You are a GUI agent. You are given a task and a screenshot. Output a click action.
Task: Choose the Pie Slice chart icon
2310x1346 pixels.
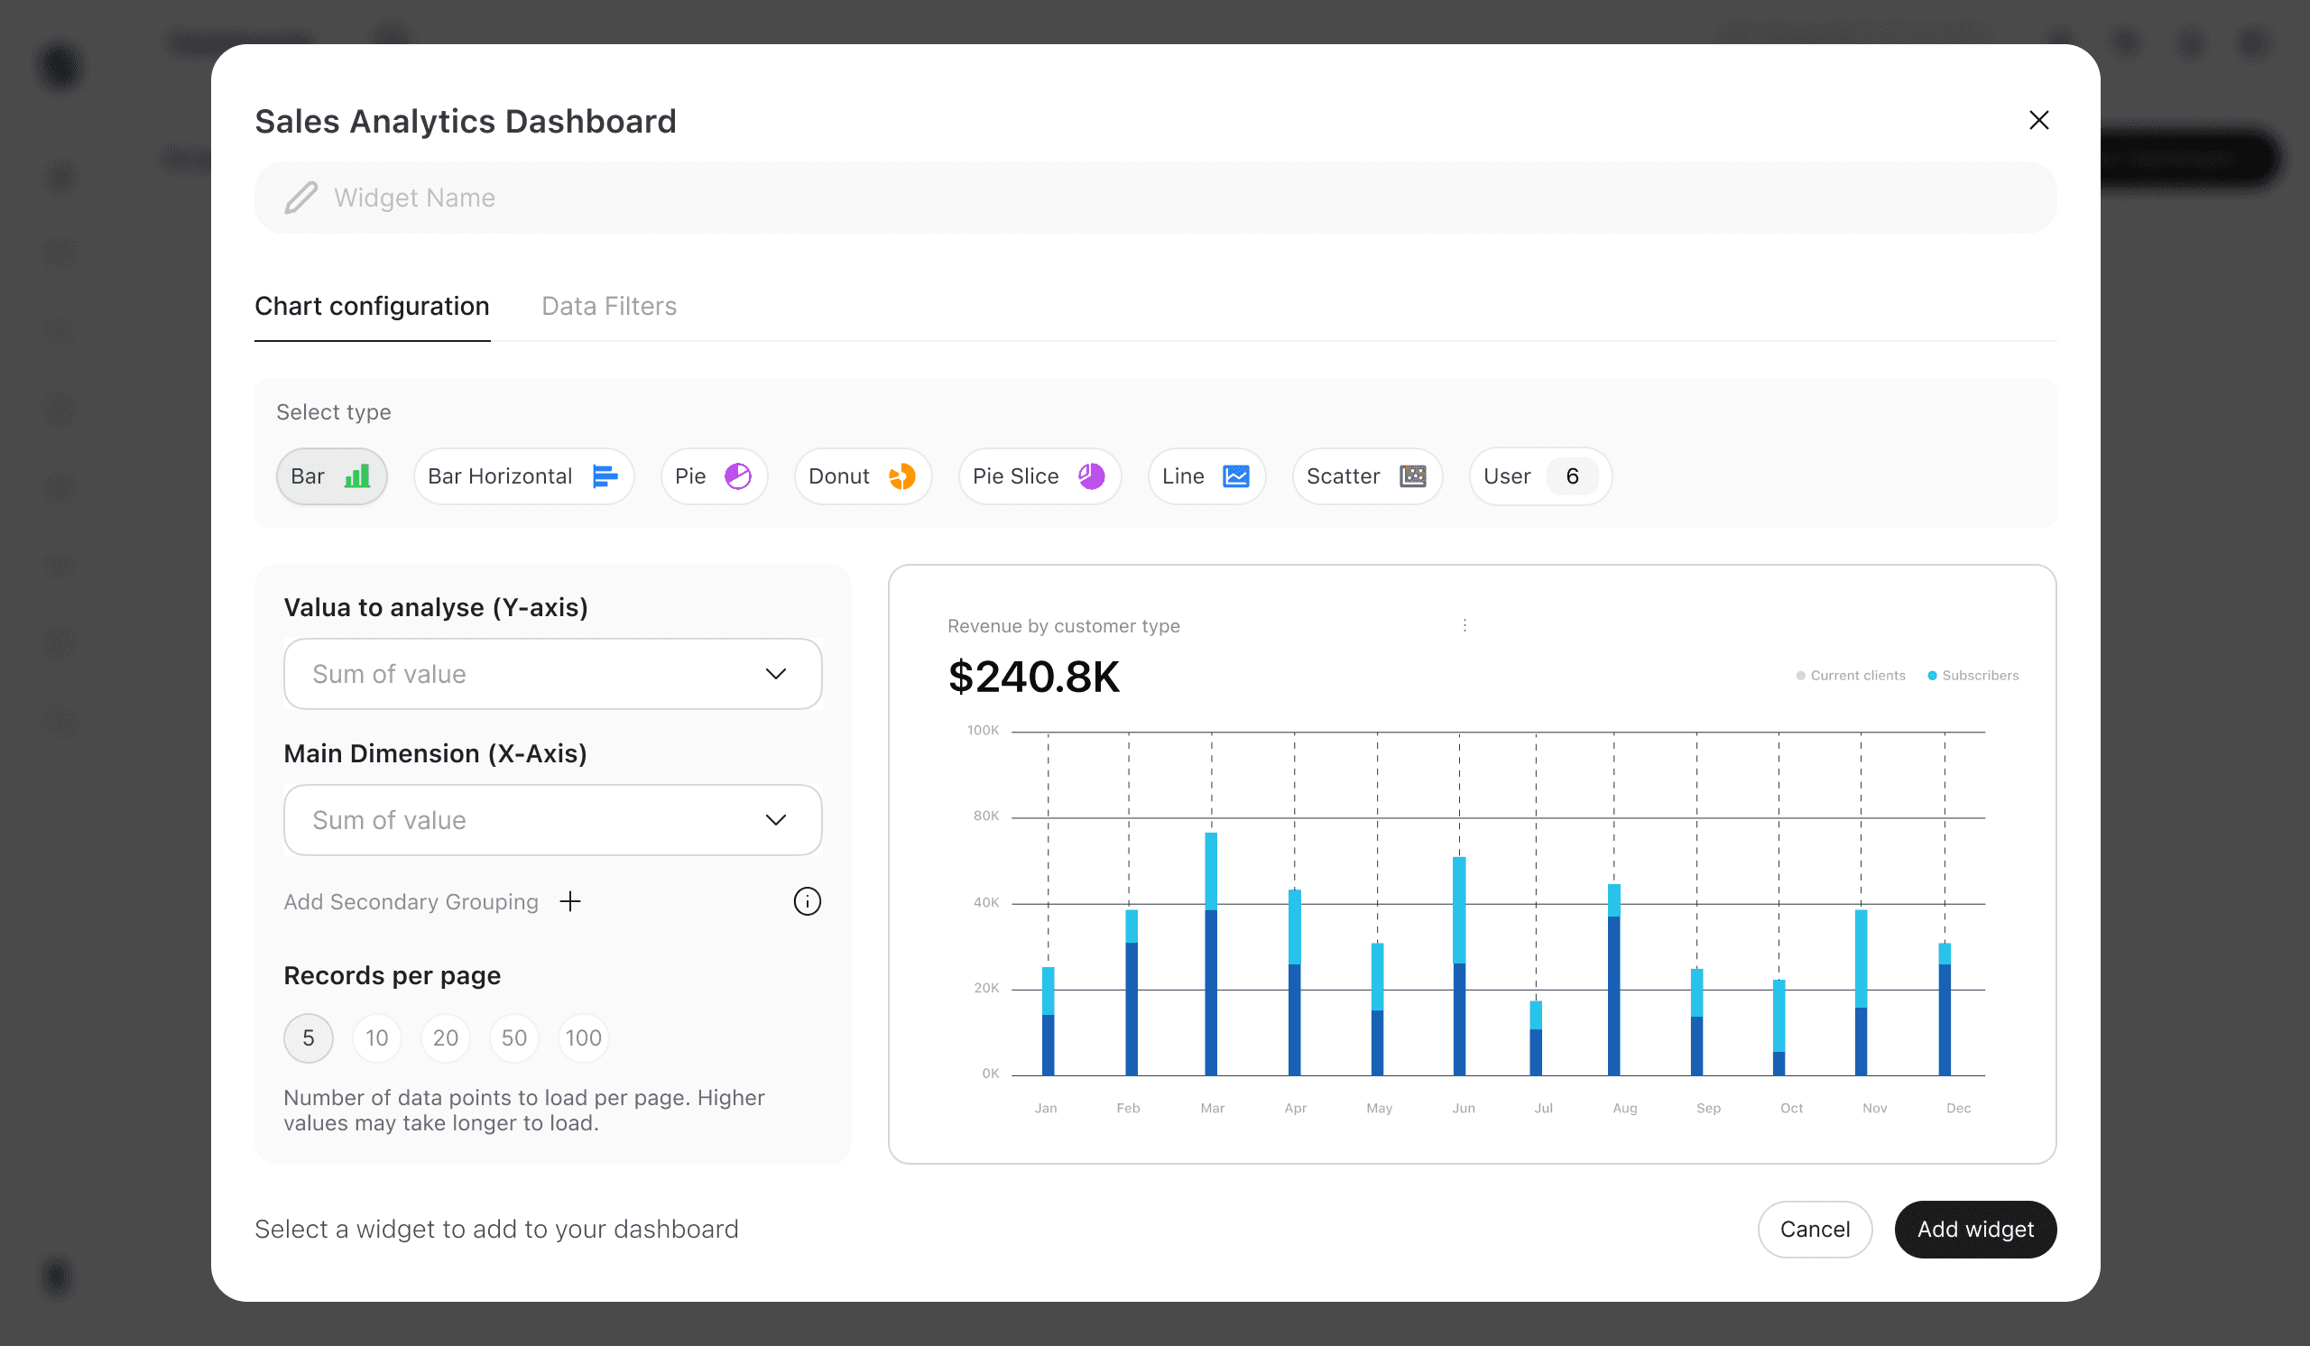pyautogui.click(x=1091, y=476)
